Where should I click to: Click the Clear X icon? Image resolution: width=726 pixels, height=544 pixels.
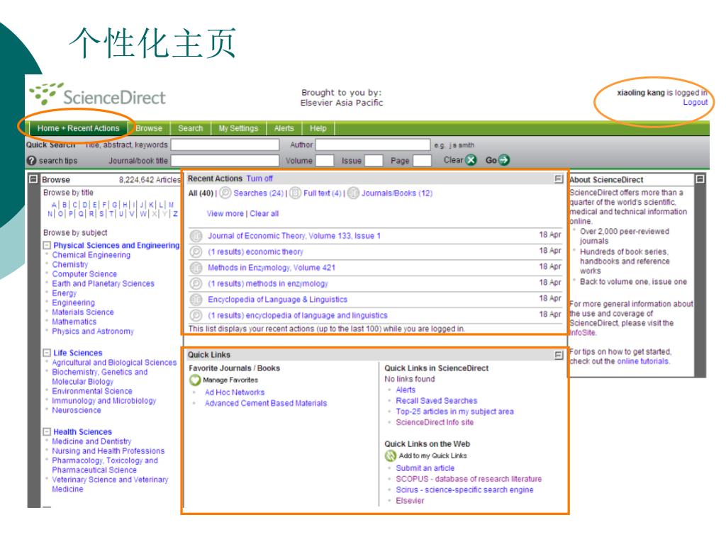click(471, 160)
